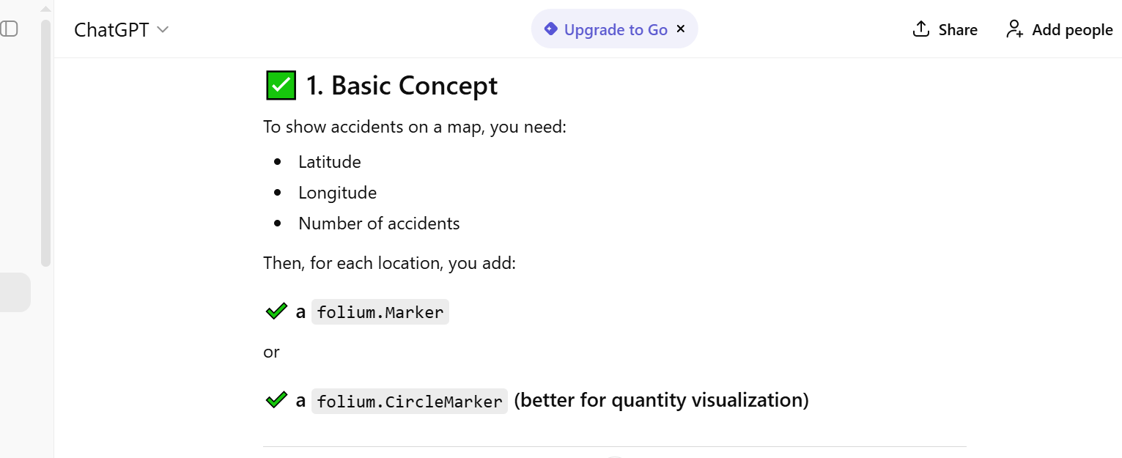
Task: Toggle the sidebar panel icon
Action: (x=9, y=29)
